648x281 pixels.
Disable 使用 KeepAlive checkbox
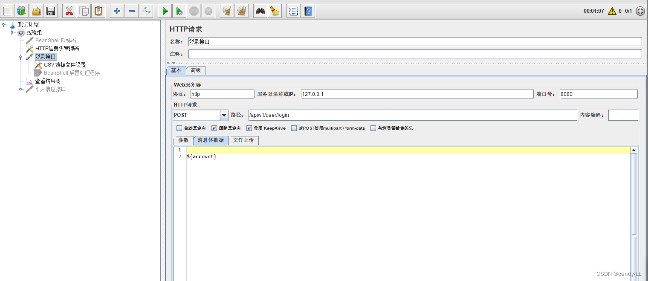point(249,128)
